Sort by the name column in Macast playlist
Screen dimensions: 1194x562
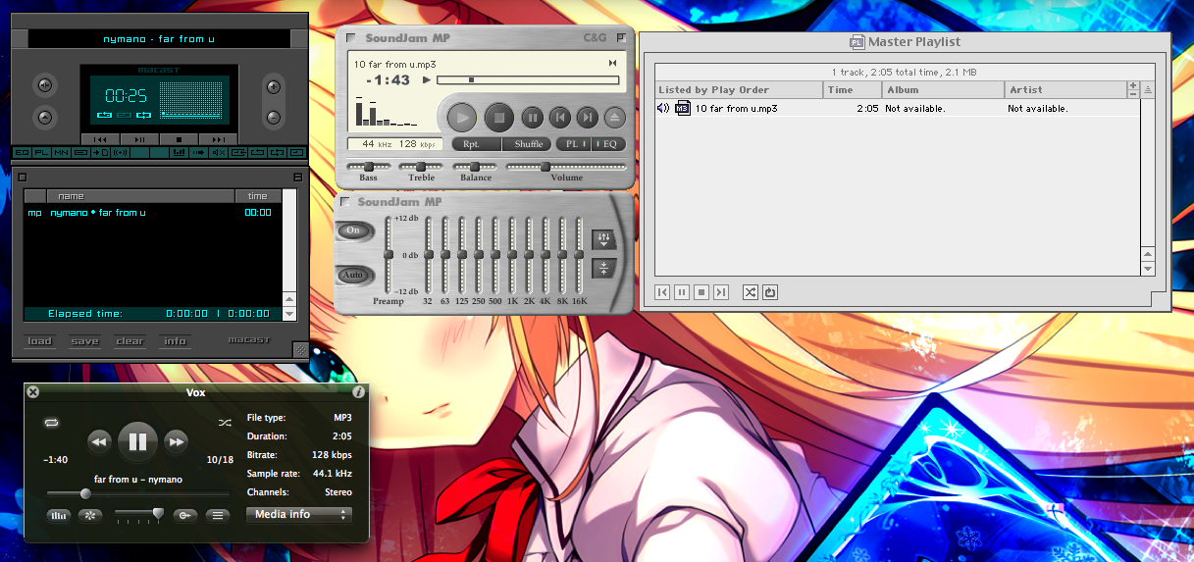[x=140, y=196]
